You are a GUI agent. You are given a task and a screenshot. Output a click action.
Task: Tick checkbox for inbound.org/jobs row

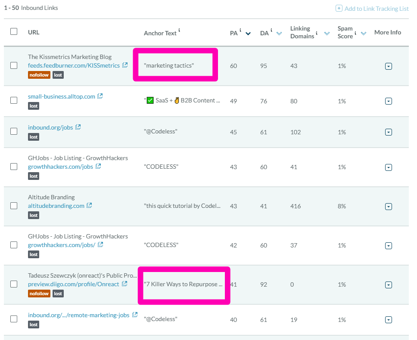click(x=14, y=131)
